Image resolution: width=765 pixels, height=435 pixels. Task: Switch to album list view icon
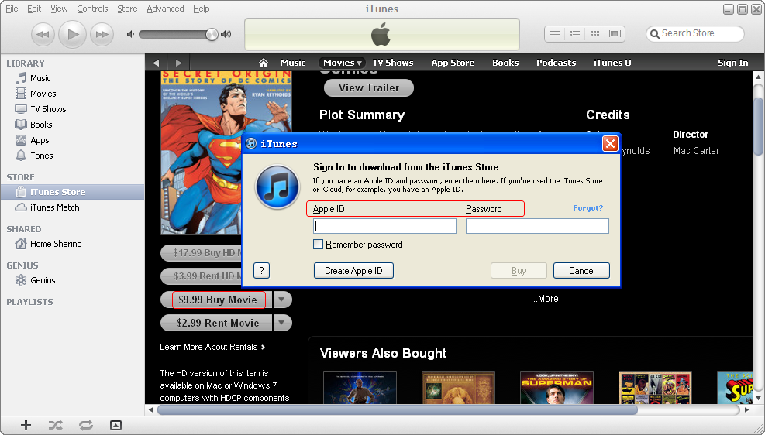(x=575, y=33)
